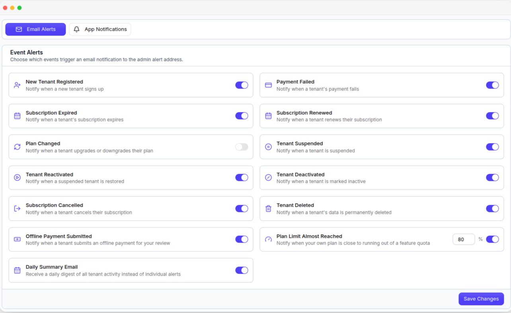The height and width of the screenshot is (313, 511).
Task: Click the Tenant Deleted trash icon
Action: click(x=268, y=209)
